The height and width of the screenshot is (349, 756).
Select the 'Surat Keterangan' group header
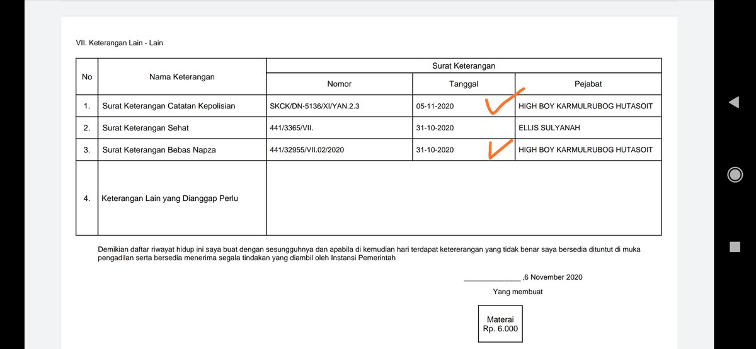(464, 66)
